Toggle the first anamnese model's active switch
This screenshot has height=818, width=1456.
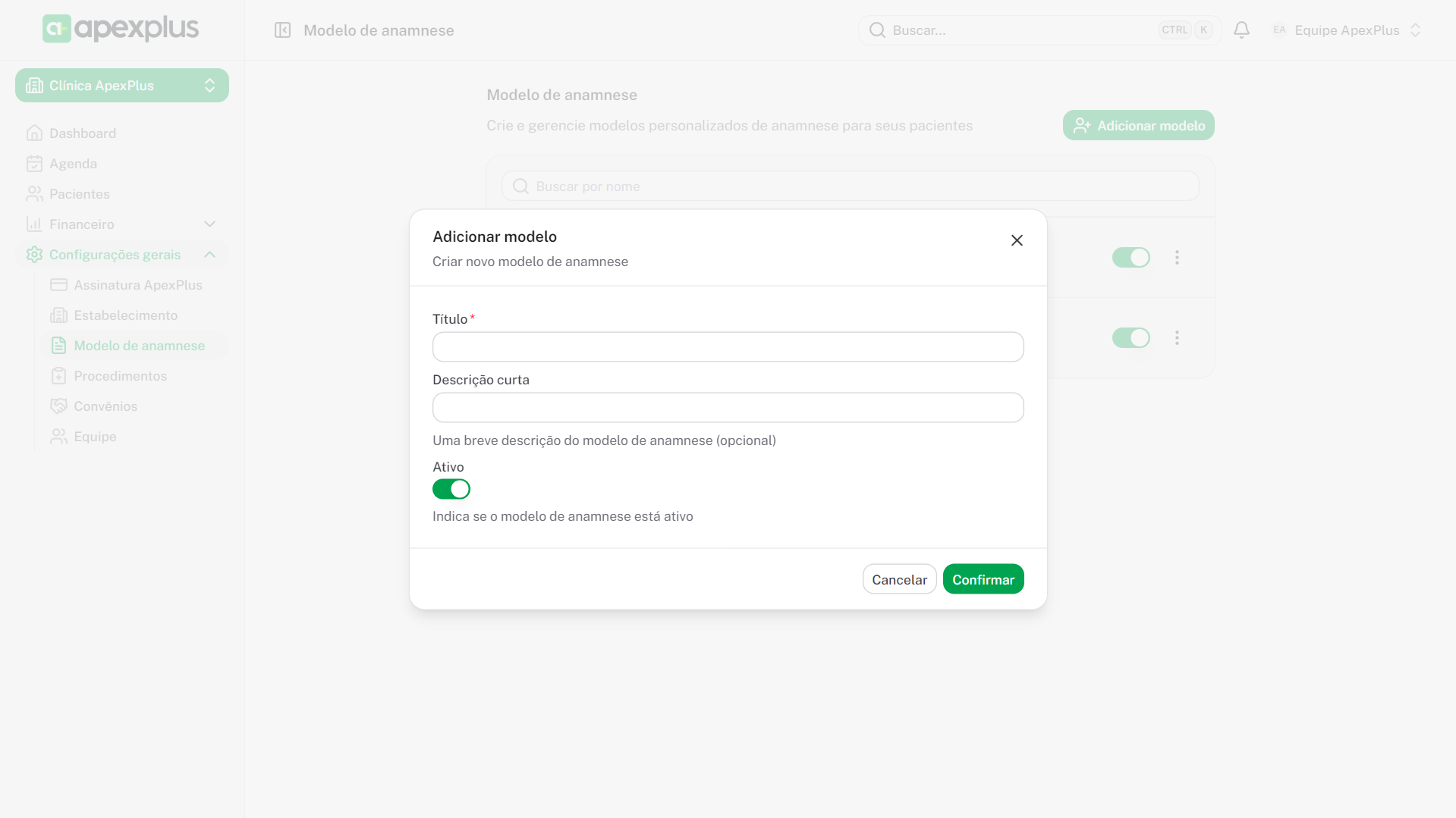(x=1131, y=258)
